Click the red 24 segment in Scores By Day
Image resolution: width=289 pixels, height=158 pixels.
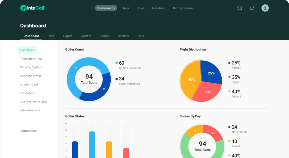coord(213,133)
